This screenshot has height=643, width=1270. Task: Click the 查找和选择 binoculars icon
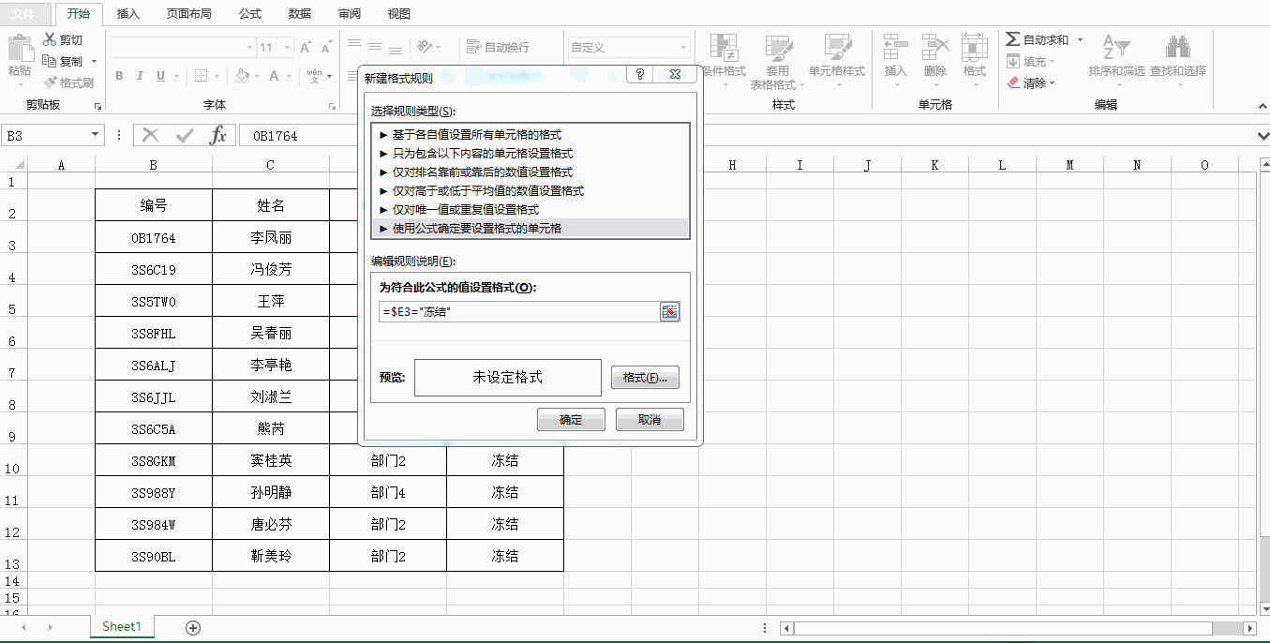point(1178,49)
